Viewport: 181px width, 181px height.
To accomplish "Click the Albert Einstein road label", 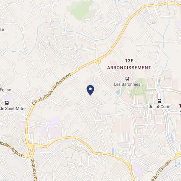I will [x=162, y=170].
